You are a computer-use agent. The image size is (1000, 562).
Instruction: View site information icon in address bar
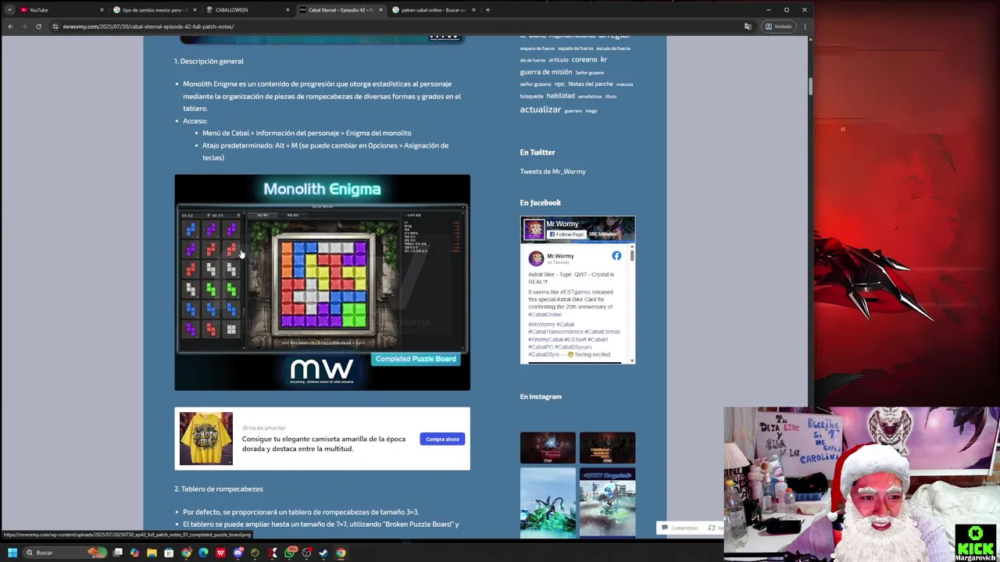(x=55, y=27)
